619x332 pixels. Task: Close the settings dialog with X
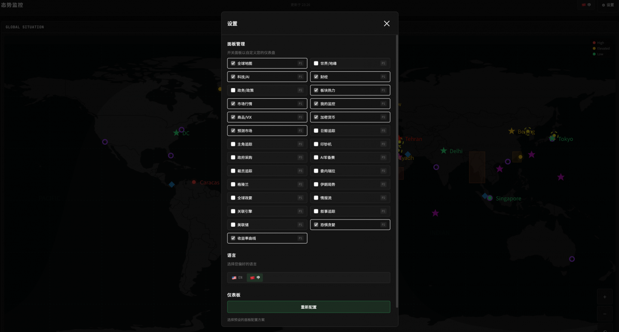tap(386, 24)
